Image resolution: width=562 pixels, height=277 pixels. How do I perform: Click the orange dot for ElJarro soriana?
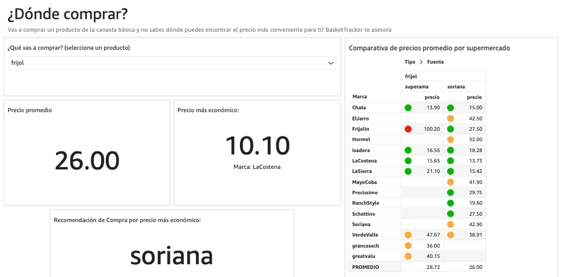pos(451,118)
